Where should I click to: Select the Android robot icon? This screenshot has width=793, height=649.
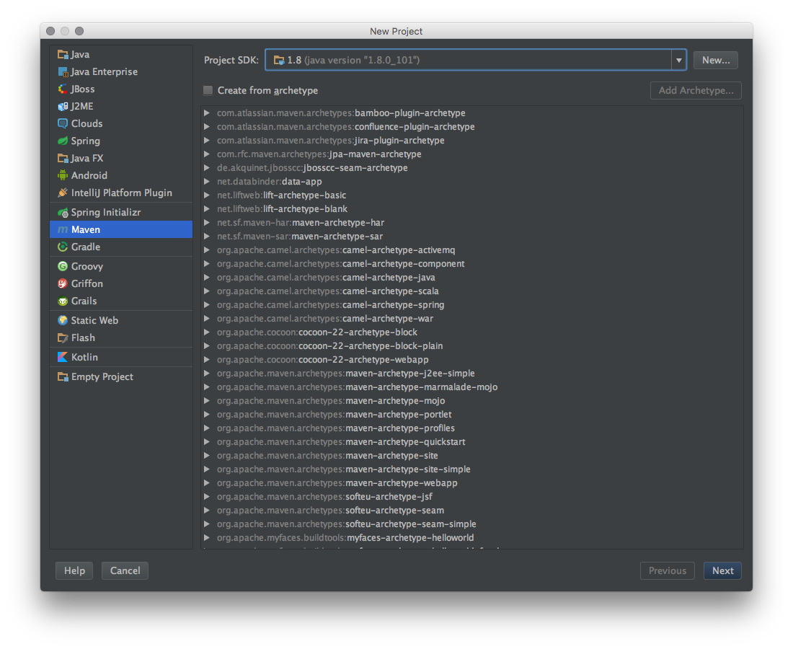(63, 176)
